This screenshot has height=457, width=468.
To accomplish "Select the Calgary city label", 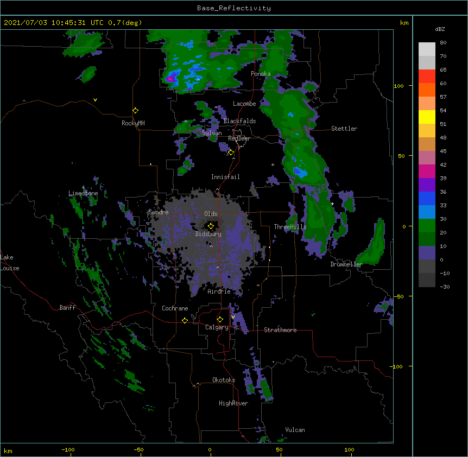I will click(217, 327).
